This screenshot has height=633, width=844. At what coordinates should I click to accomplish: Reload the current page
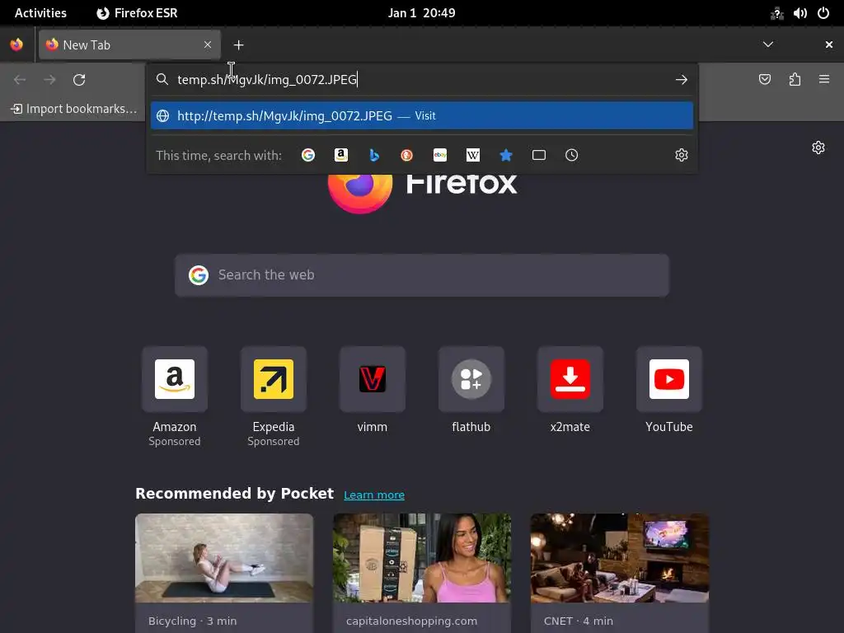[79, 80]
